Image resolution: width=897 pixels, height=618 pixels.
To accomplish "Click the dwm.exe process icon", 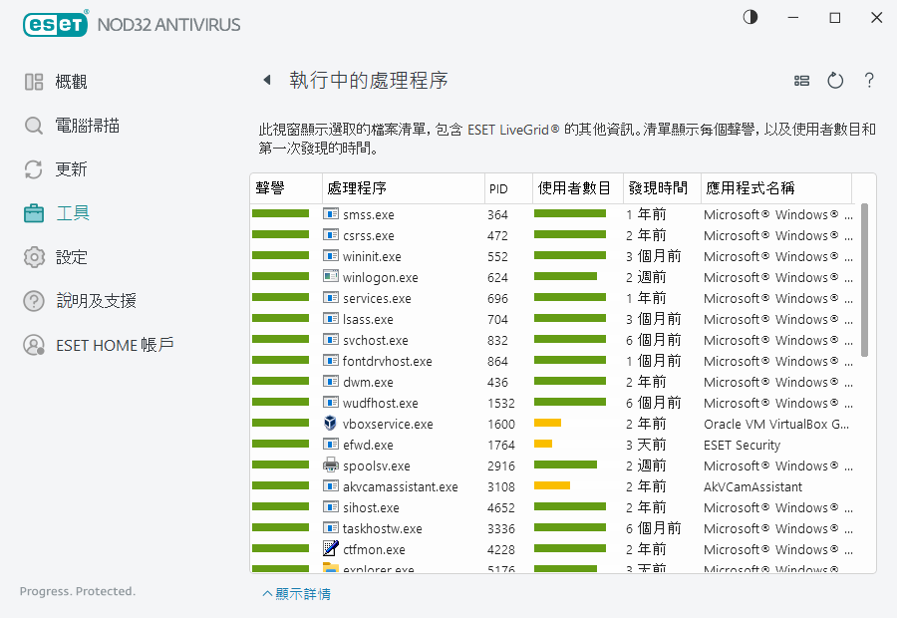I will (331, 381).
